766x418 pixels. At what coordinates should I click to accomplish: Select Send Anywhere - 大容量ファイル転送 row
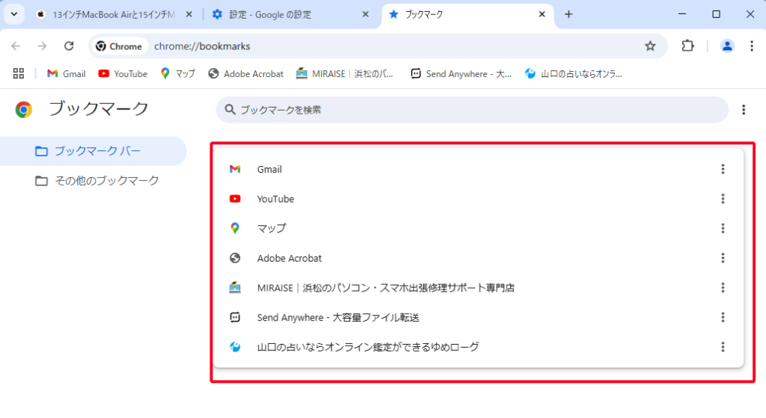478,317
